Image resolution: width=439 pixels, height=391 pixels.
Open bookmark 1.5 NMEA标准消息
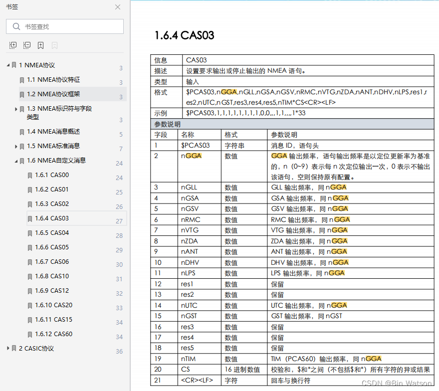pyautogui.click(x=53, y=146)
